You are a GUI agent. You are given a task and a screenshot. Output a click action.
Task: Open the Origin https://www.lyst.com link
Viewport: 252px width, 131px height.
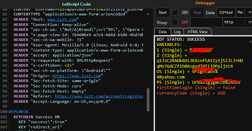(77, 76)
